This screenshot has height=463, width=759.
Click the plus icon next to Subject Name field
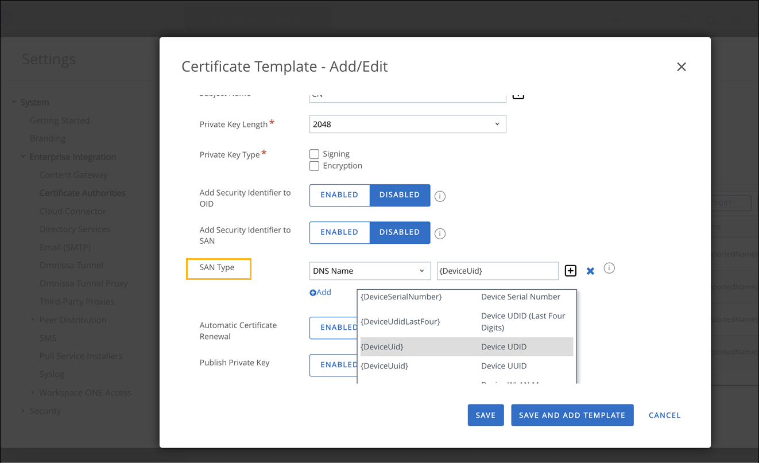(x=518, y=95)
